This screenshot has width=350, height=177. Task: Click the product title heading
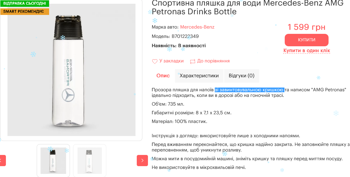pyautogui.click(x=247, y=7)
